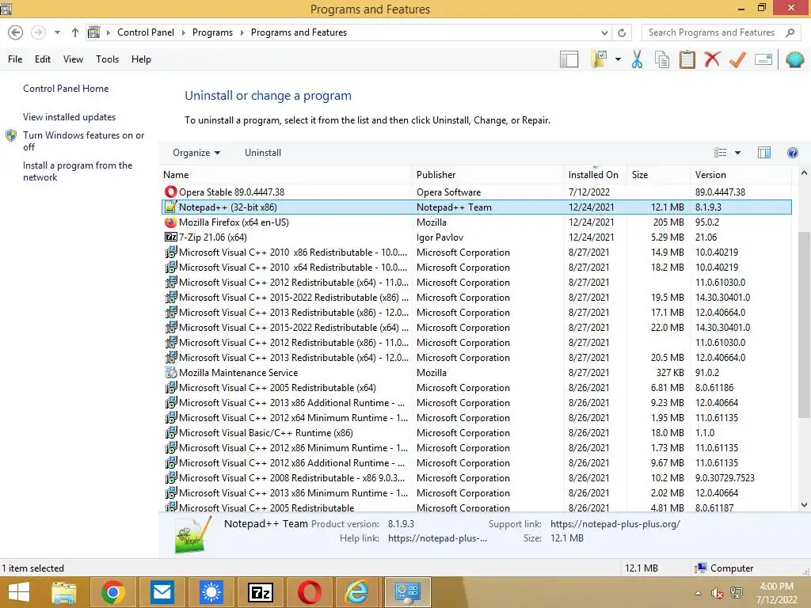
Task: Toggle the navigation pane toolbar icon
Action: pos(569,59)
